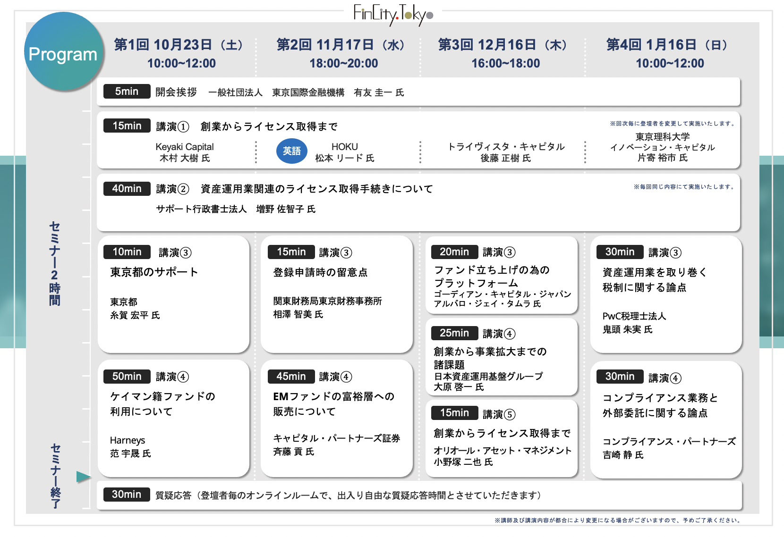Select the 第3回 12月16日 session header
784x537 pixels.
pos(505,53)
